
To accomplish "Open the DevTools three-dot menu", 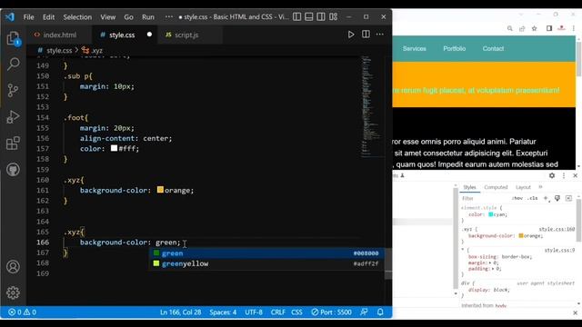I will tap(564, 175).
